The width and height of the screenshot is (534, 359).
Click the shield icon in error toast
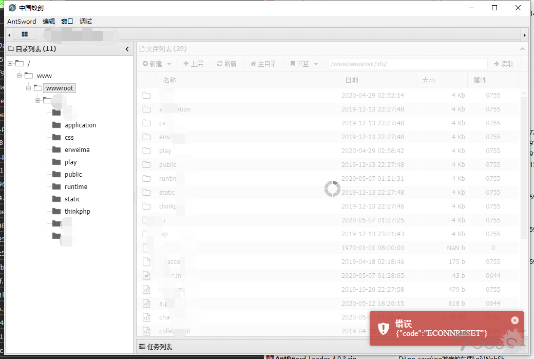tap(384, 328)
